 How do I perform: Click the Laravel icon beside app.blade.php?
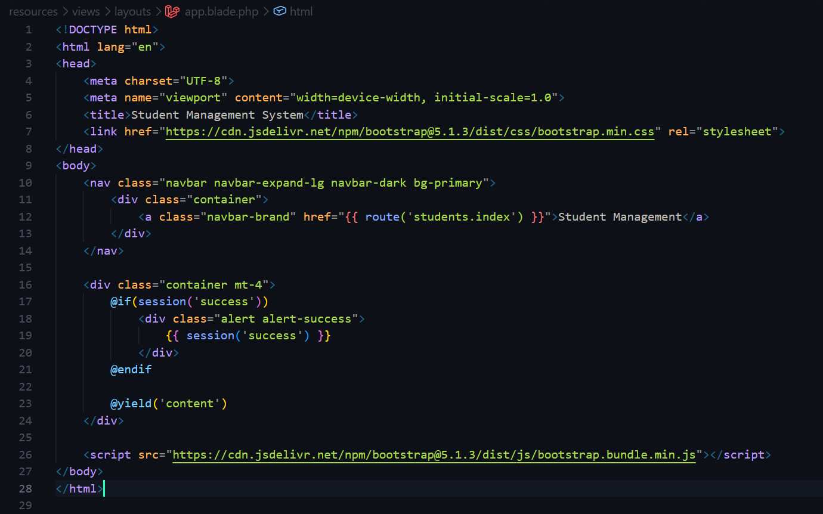click(173, 11)
